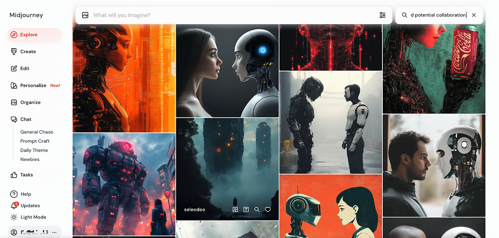Click the Edit pencil icon
Screen dimensions: 499x238
coord(14,68)
